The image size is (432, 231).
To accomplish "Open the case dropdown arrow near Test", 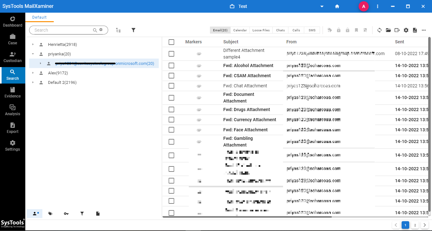I will click(322, 6).
